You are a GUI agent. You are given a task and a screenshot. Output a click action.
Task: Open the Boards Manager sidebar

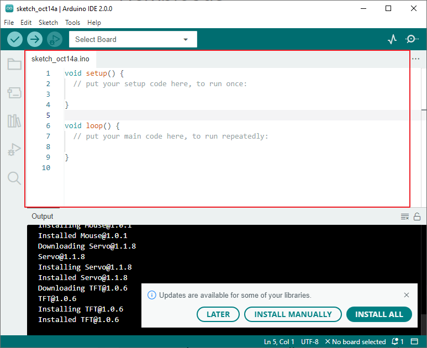pyautogui.click(x=14, y=93)
